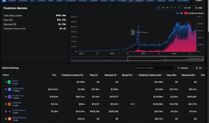The height and width of the screenshot is (123, 209).
Task: Click the $22.93m fees value
Action: point(61,20)
